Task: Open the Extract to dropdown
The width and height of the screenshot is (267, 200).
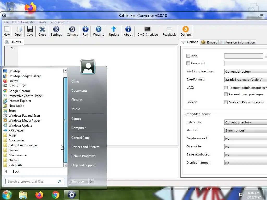Action: 246,122
